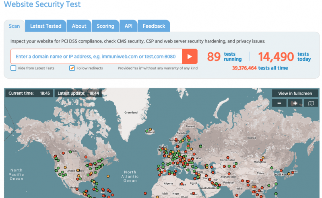Viewport: 322px width, 198px height.
Task: Select the Scan tab
Action: click(x=14, y=26)
